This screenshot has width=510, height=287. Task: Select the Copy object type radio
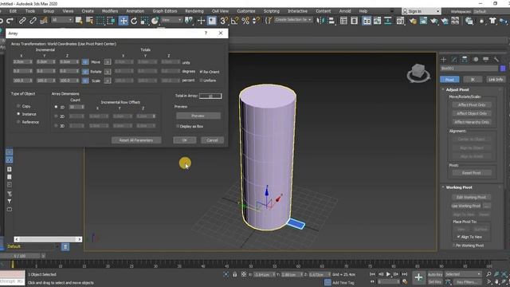[18, 106]
